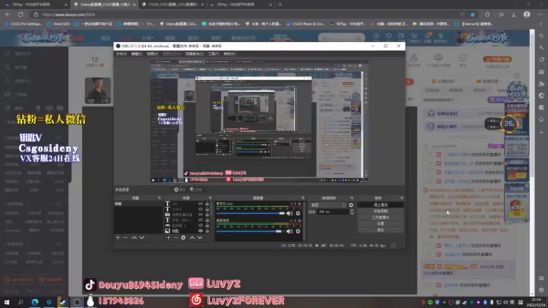The image size is (548, 308).
Task: Pop out the sources dock panel icon
Action: click(210, 198)
